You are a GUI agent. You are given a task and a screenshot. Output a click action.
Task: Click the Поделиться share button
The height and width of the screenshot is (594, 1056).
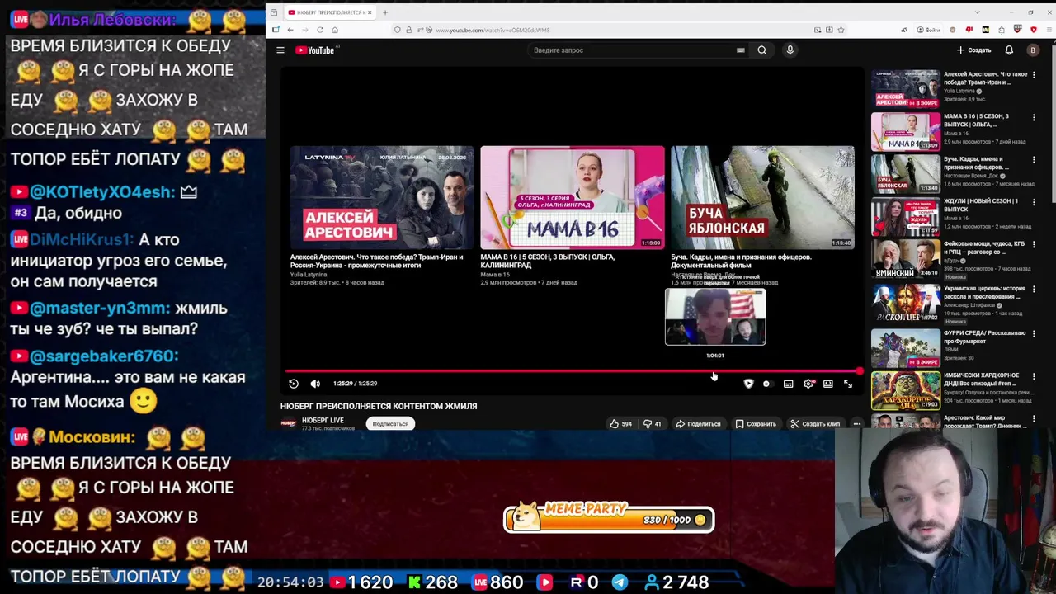click(698, 424)
